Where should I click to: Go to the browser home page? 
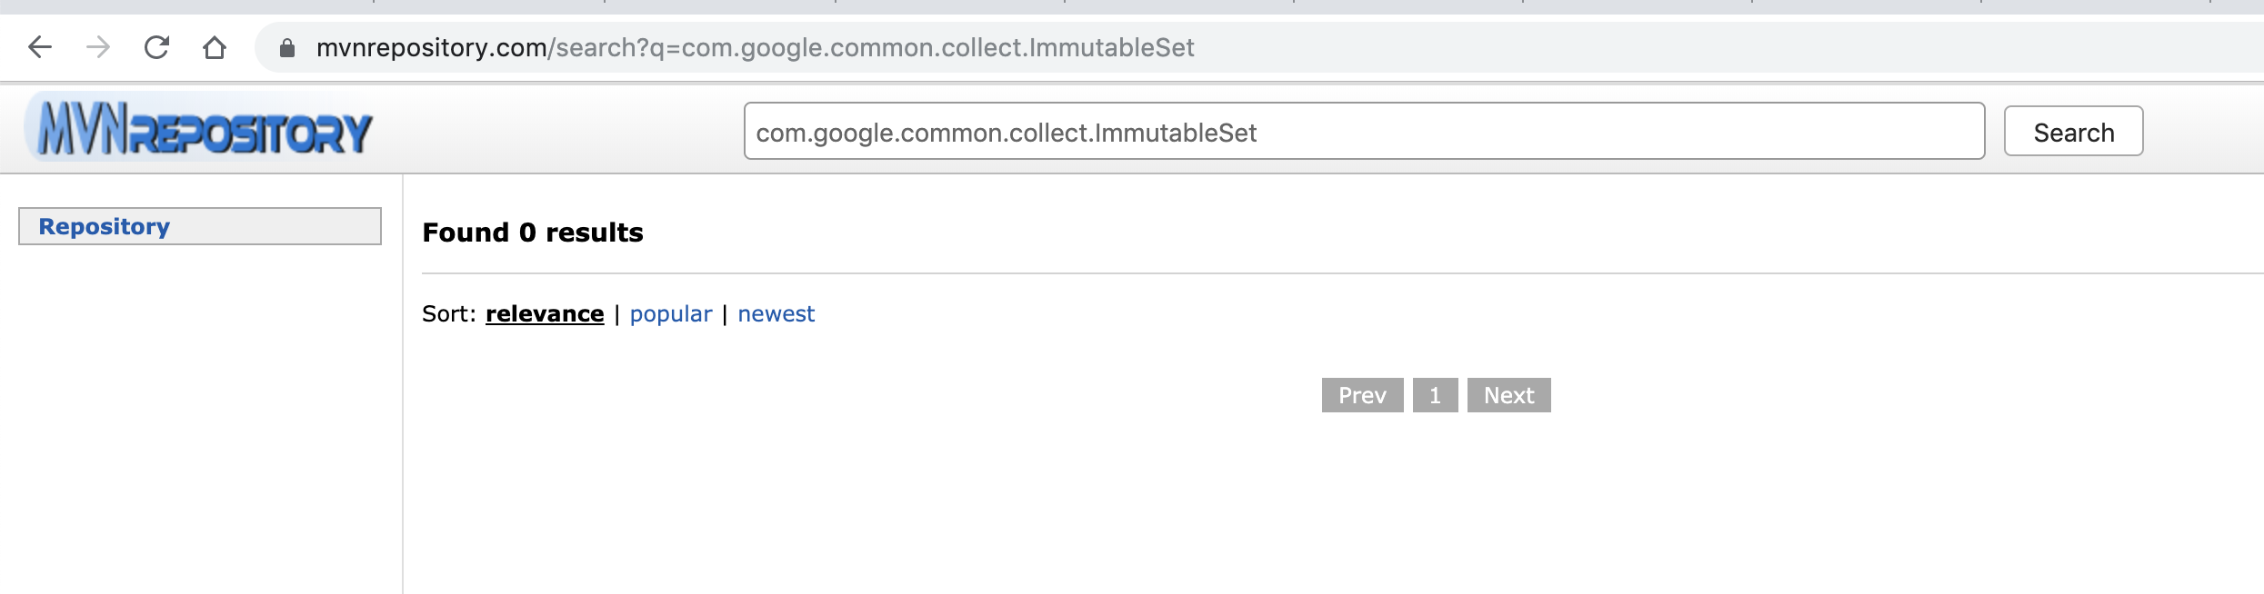tap(215, 47)
